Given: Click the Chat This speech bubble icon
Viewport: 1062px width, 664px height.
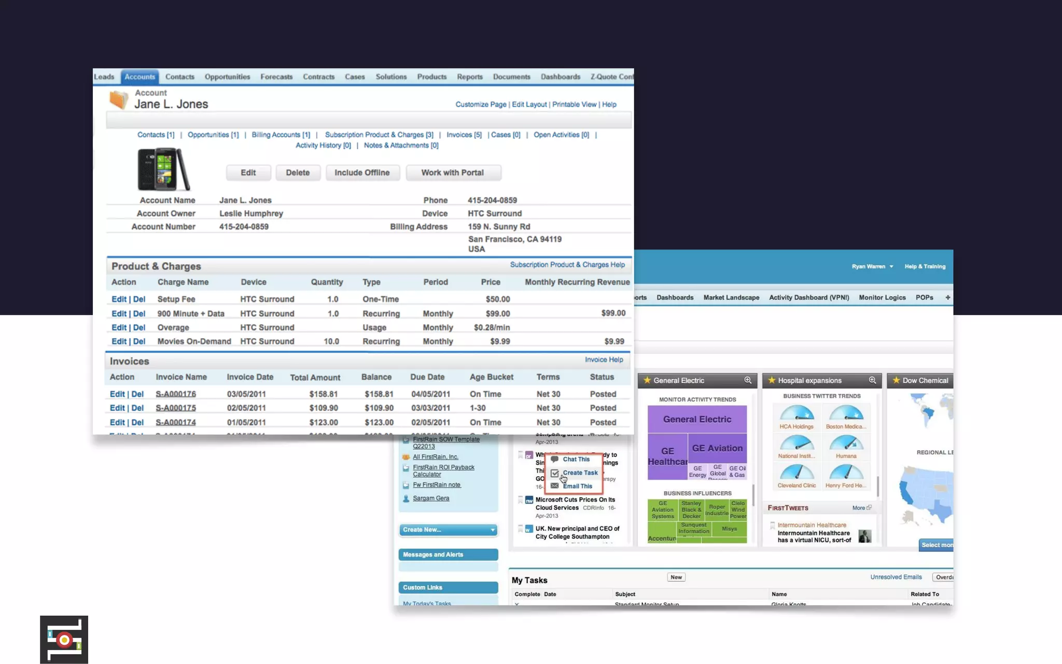Looking at the screenshot, I should point(554,459).
